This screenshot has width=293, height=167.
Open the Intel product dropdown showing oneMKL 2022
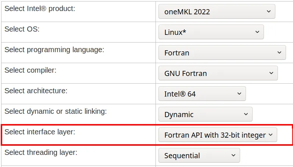pyautogui.click(x=217, y=11)
